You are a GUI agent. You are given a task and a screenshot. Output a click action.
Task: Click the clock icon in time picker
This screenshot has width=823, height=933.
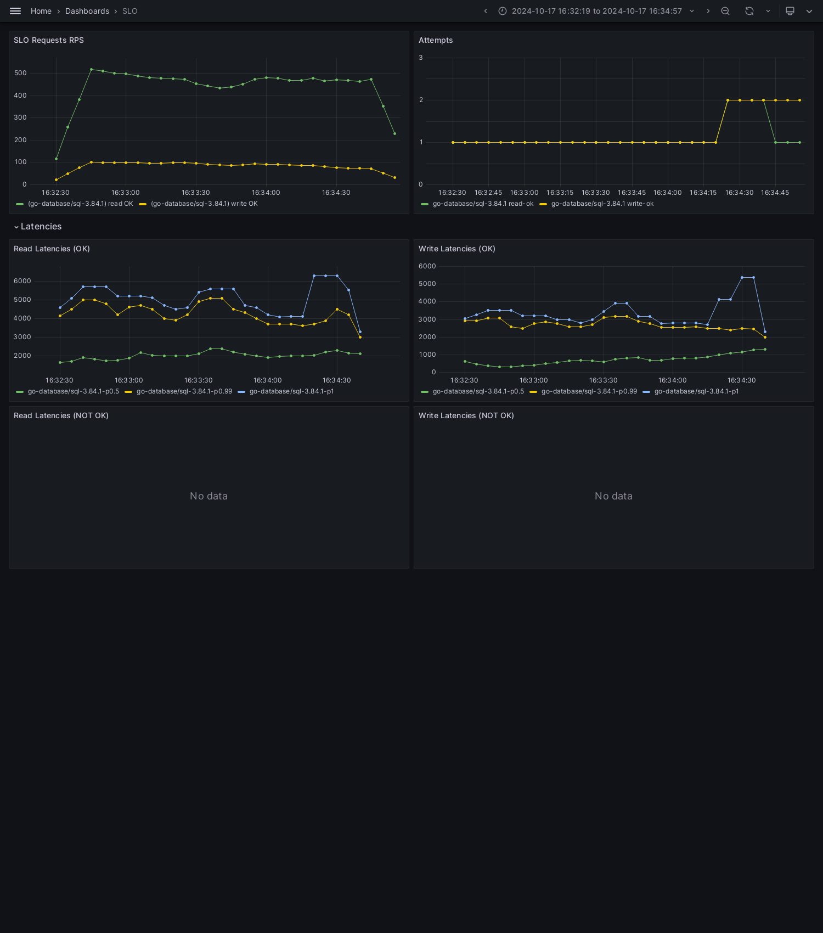click(503, 11)
